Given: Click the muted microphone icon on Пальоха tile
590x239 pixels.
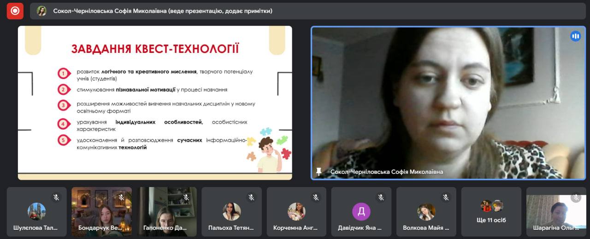Looking at the screenshot, I should 251,197.
